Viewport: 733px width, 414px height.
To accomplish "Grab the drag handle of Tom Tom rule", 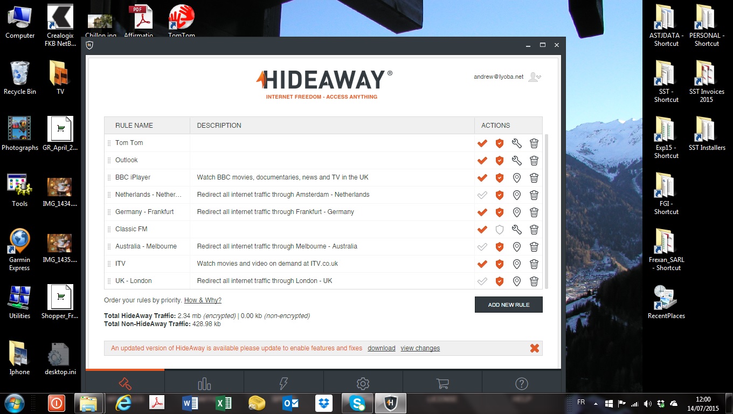I will 109,143.
